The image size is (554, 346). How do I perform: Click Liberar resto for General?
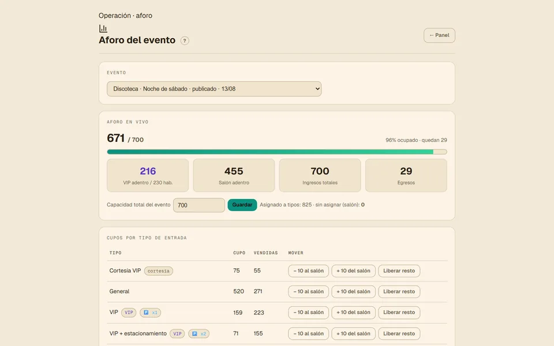click(x=399, y=292)
